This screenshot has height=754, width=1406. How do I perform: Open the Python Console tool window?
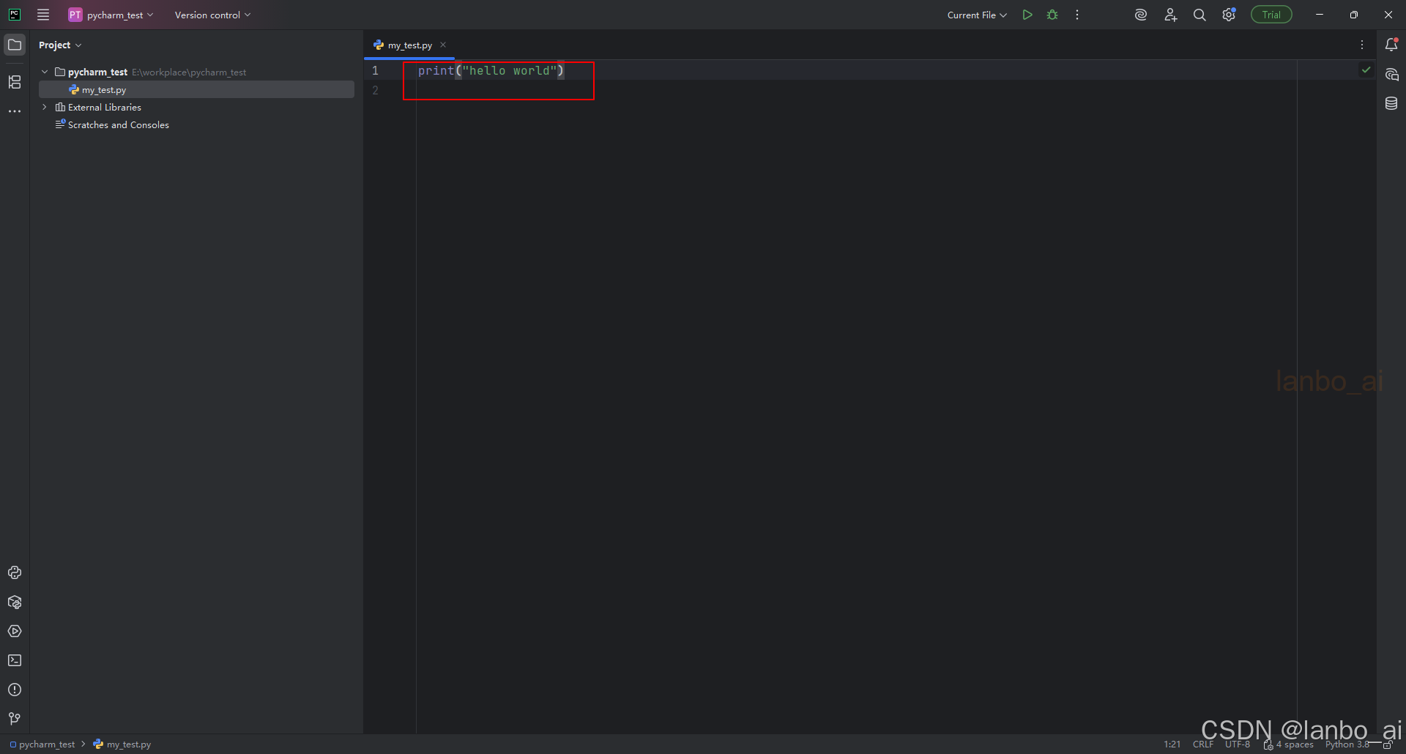click(15, 572)
